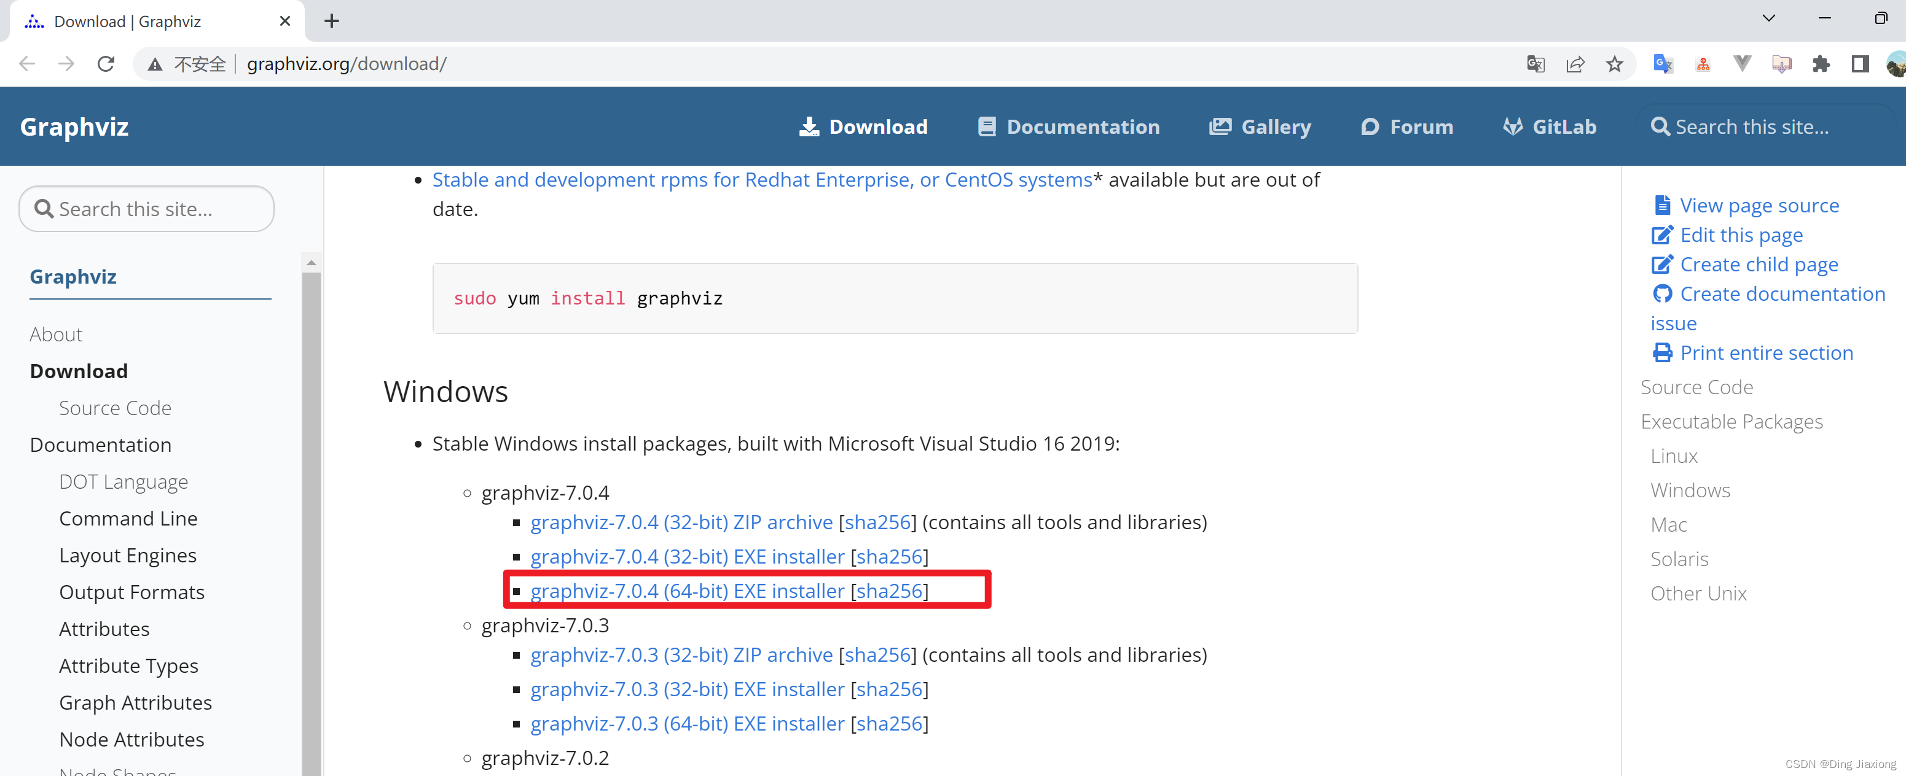Open GitLab in the top navigation

(1550, 127)
